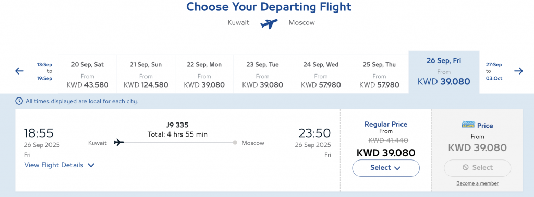This screenshot has height=197, width=534.
Task: Click the clock icon beside local times notice
Action: 19,101
